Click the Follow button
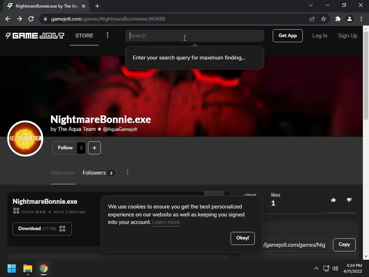 coord(65,148)
